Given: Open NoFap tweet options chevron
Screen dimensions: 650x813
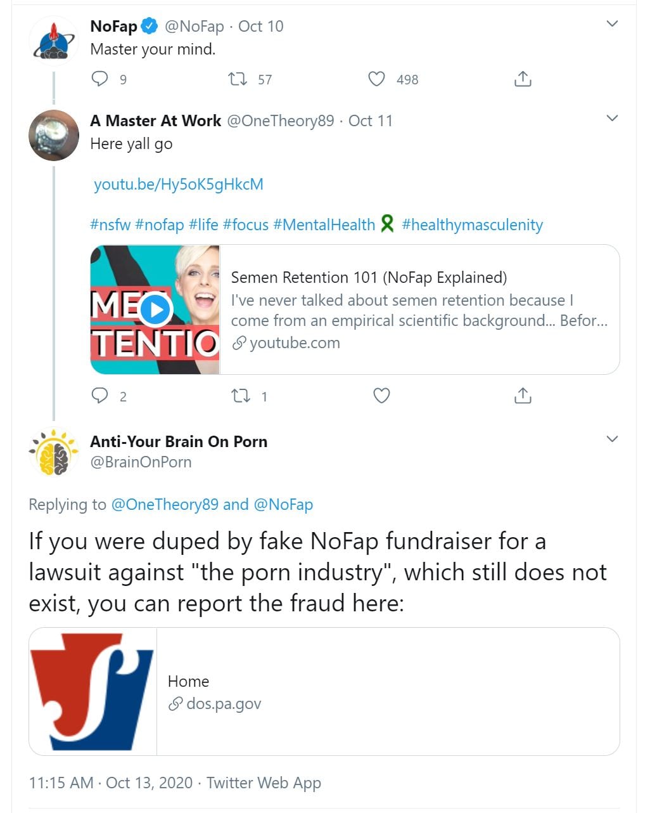Looking at the screenshot, I should click(612, 24).
